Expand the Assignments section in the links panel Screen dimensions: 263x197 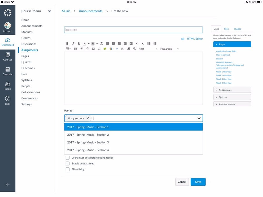[x=232, y=90]
